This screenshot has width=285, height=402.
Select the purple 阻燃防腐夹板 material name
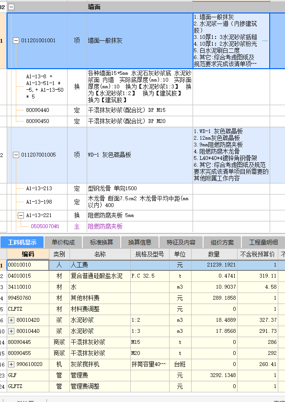click(x=105, y=226)
